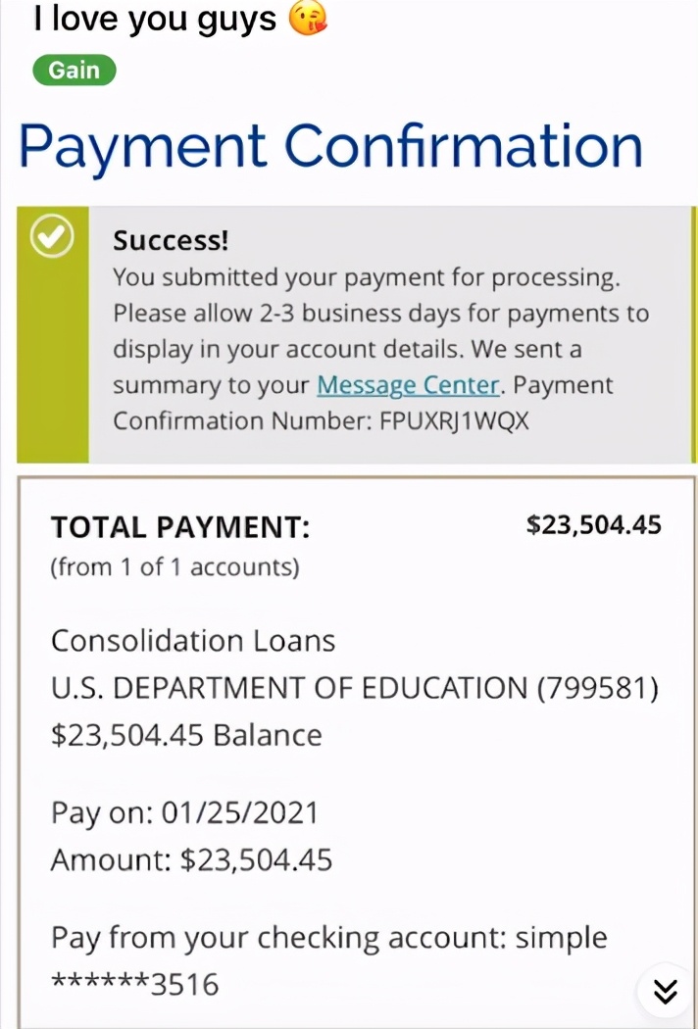Select the green Gain flair tag
698x1029 pixels.
75,71
